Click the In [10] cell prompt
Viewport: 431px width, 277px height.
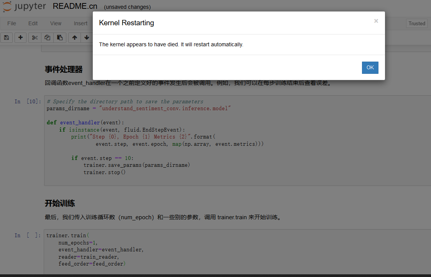[28, 101]
